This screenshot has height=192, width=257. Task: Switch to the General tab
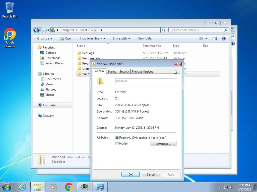tap(99, 71)
